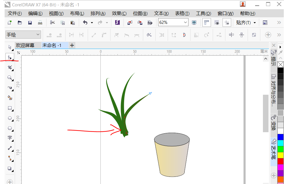The height and width of the screenshot is (184, 284).
Task: Select the Ellipse tool
Action: tap(10, 118)
